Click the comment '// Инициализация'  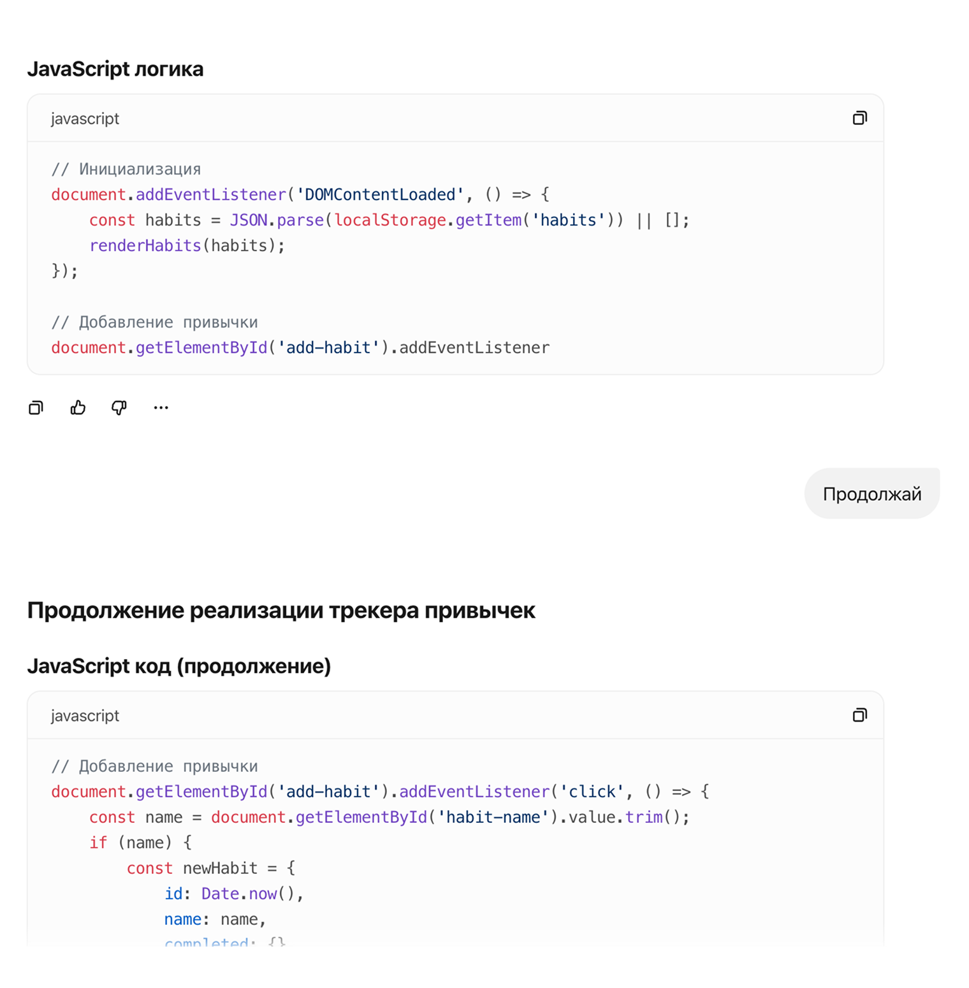(x=126, y=169)
